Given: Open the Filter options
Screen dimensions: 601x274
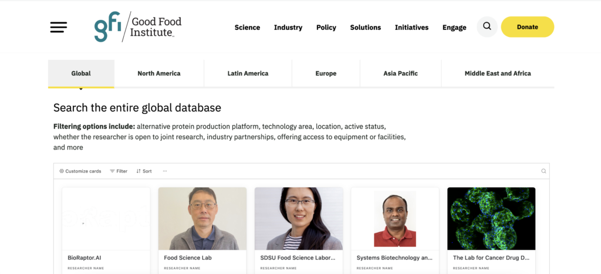Looking at the screenshot, I should click(119, 171).
